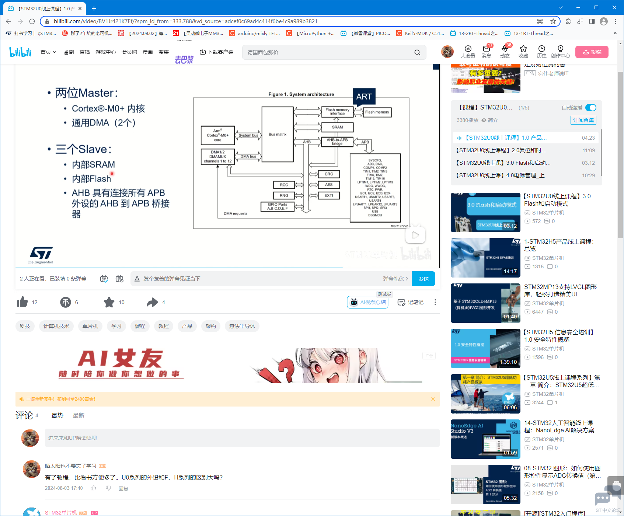
Task: Share the video with arrow icon
Action: tap(152, 302)
